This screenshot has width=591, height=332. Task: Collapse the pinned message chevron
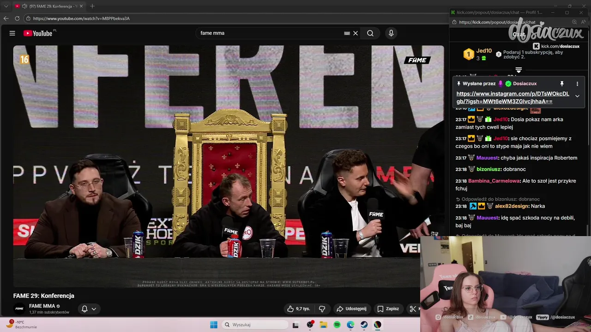click(x=577, y=96)
